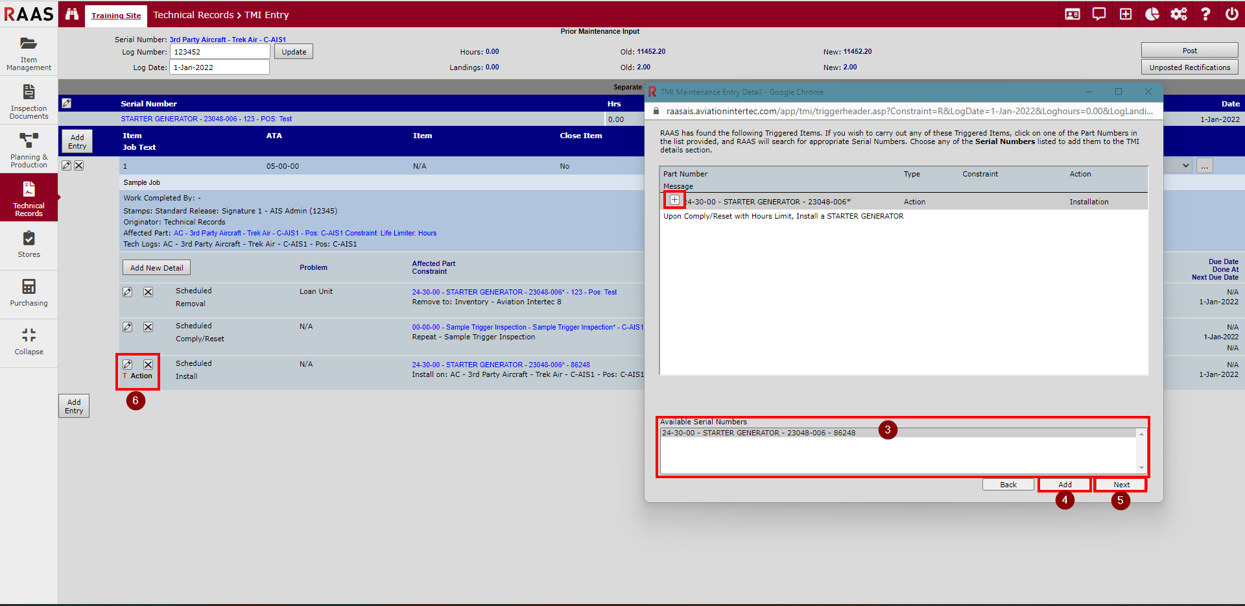The width and height of the screenshot is (1245, 606).
Task: Click the power logout icon
Action: pyautogui.click(x=1232, y=14)
